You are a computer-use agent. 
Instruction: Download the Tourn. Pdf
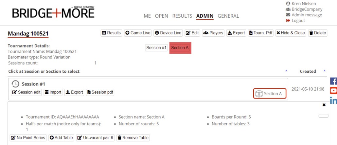tap(260, 33)
